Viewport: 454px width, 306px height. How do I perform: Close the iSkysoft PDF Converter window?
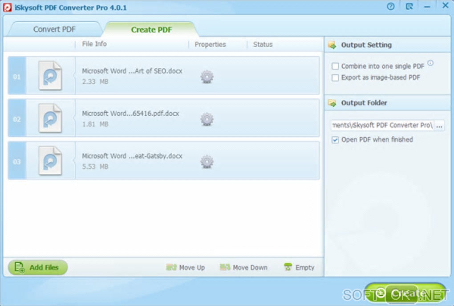[445, 5]
